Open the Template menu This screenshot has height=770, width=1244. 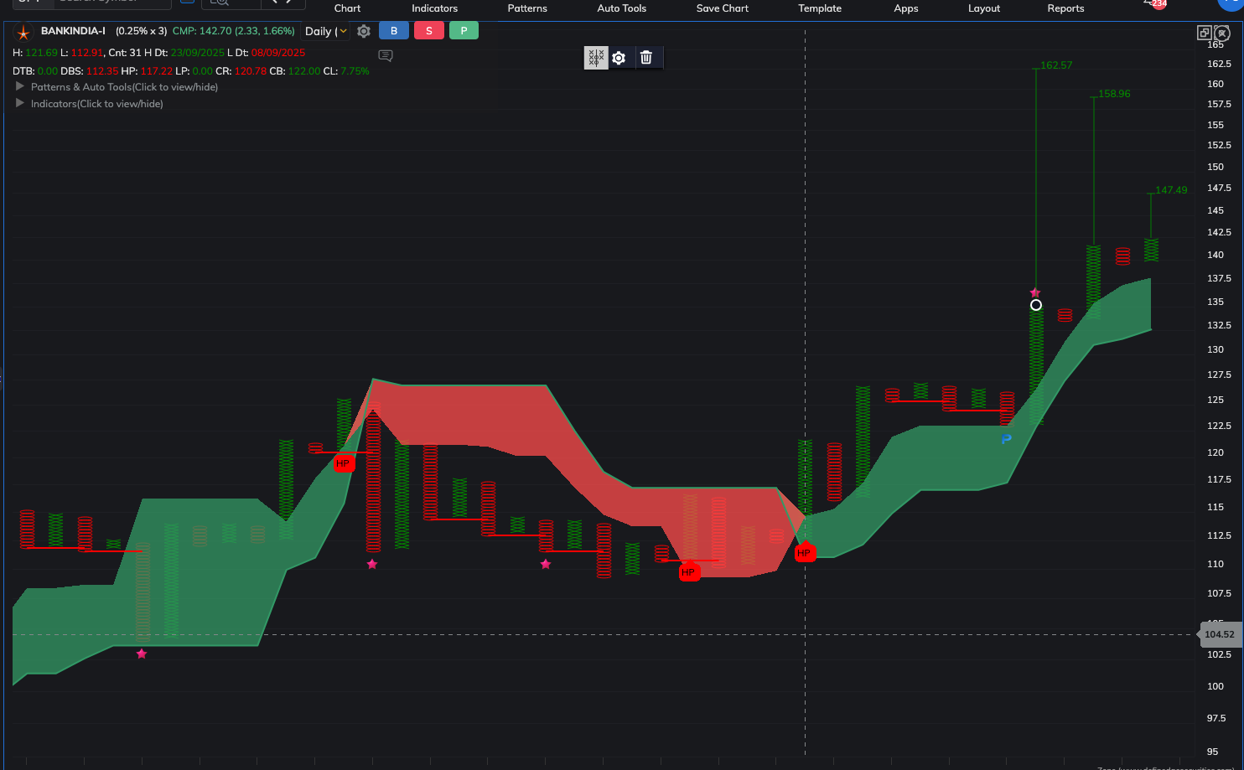tap(819, 8)
